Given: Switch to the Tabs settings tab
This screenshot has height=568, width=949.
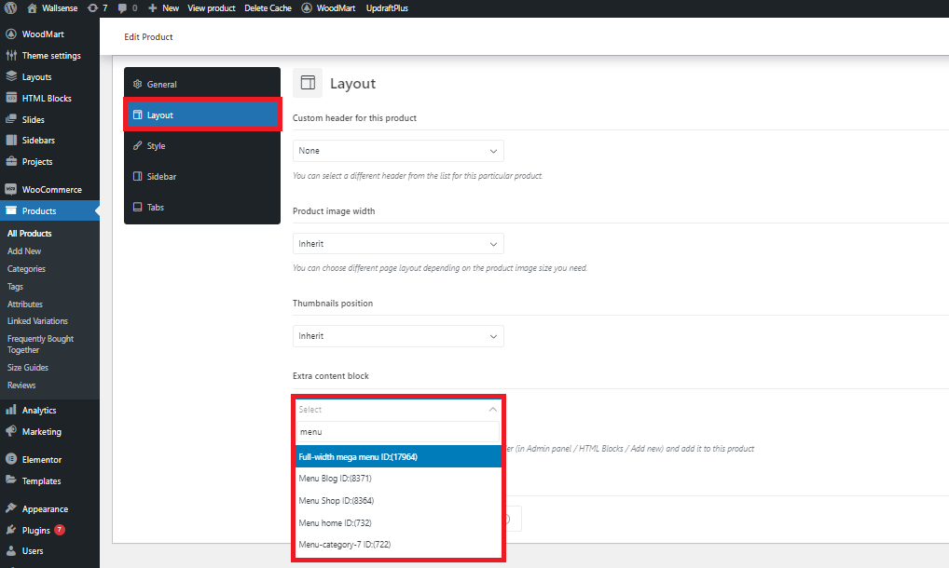Looking at the screenshot, I should (x=202, y=208).
